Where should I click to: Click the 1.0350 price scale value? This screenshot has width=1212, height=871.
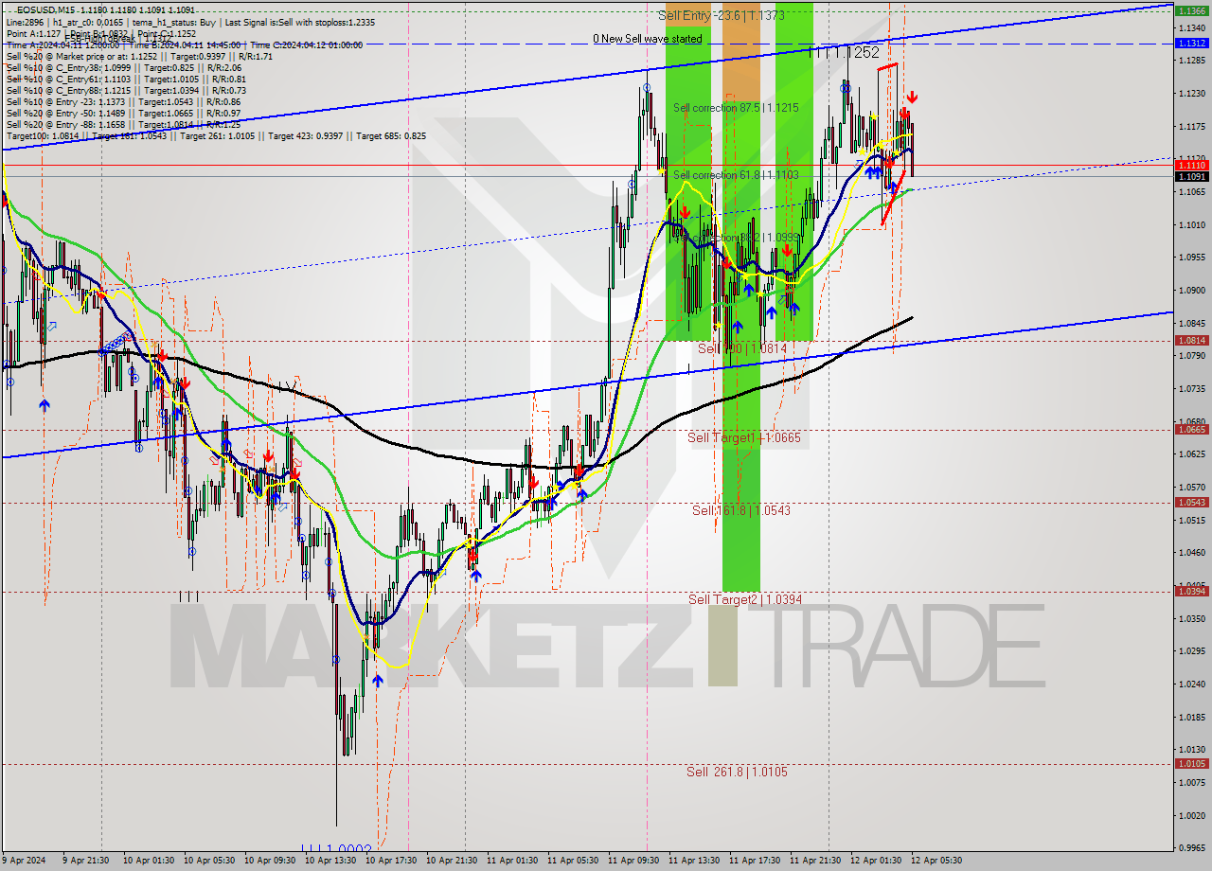click(1190, 618)
